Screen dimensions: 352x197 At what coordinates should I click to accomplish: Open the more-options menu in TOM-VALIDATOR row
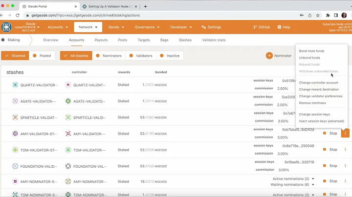point(345,149)
